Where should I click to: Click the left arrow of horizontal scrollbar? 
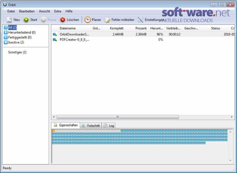click(x=54, y=117)
